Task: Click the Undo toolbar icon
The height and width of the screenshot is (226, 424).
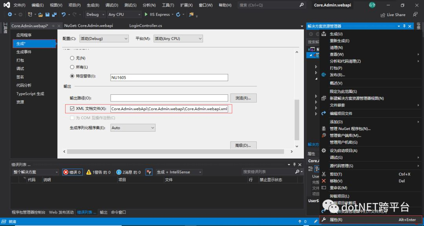Action: point(64,14)
